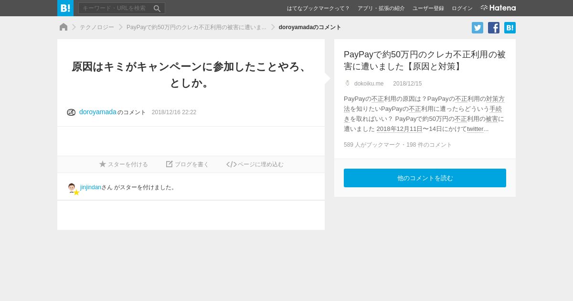Open はてなブックマークって？ link
The height and width of the screenshot is (301, 573).
(x=318, y=8)
